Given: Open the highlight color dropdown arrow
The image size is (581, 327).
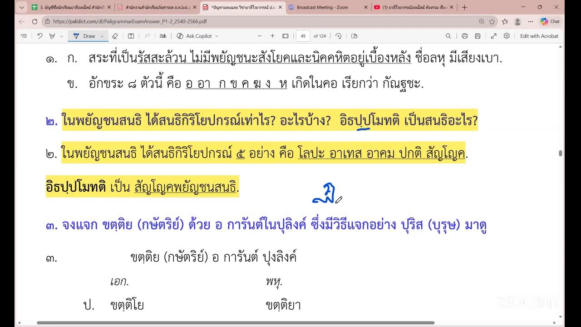Looking at the screenshot, I should [61, 36].
